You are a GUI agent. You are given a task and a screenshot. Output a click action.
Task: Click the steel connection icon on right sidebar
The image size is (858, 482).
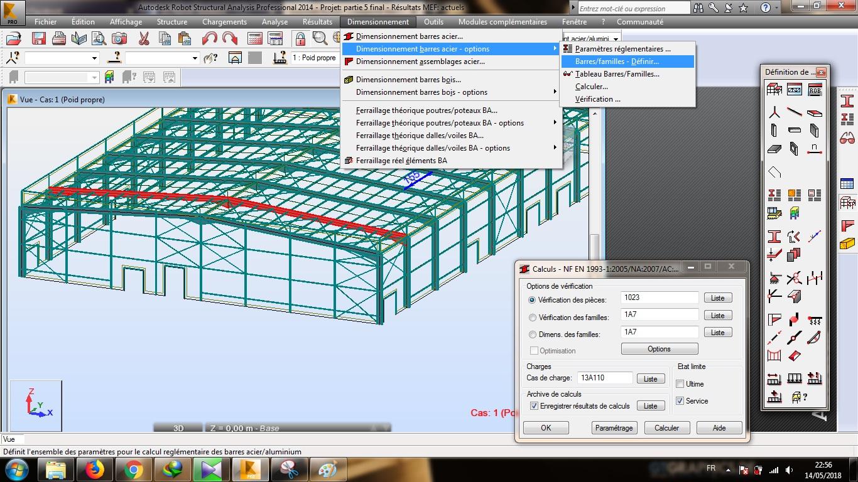pos(847,225)
